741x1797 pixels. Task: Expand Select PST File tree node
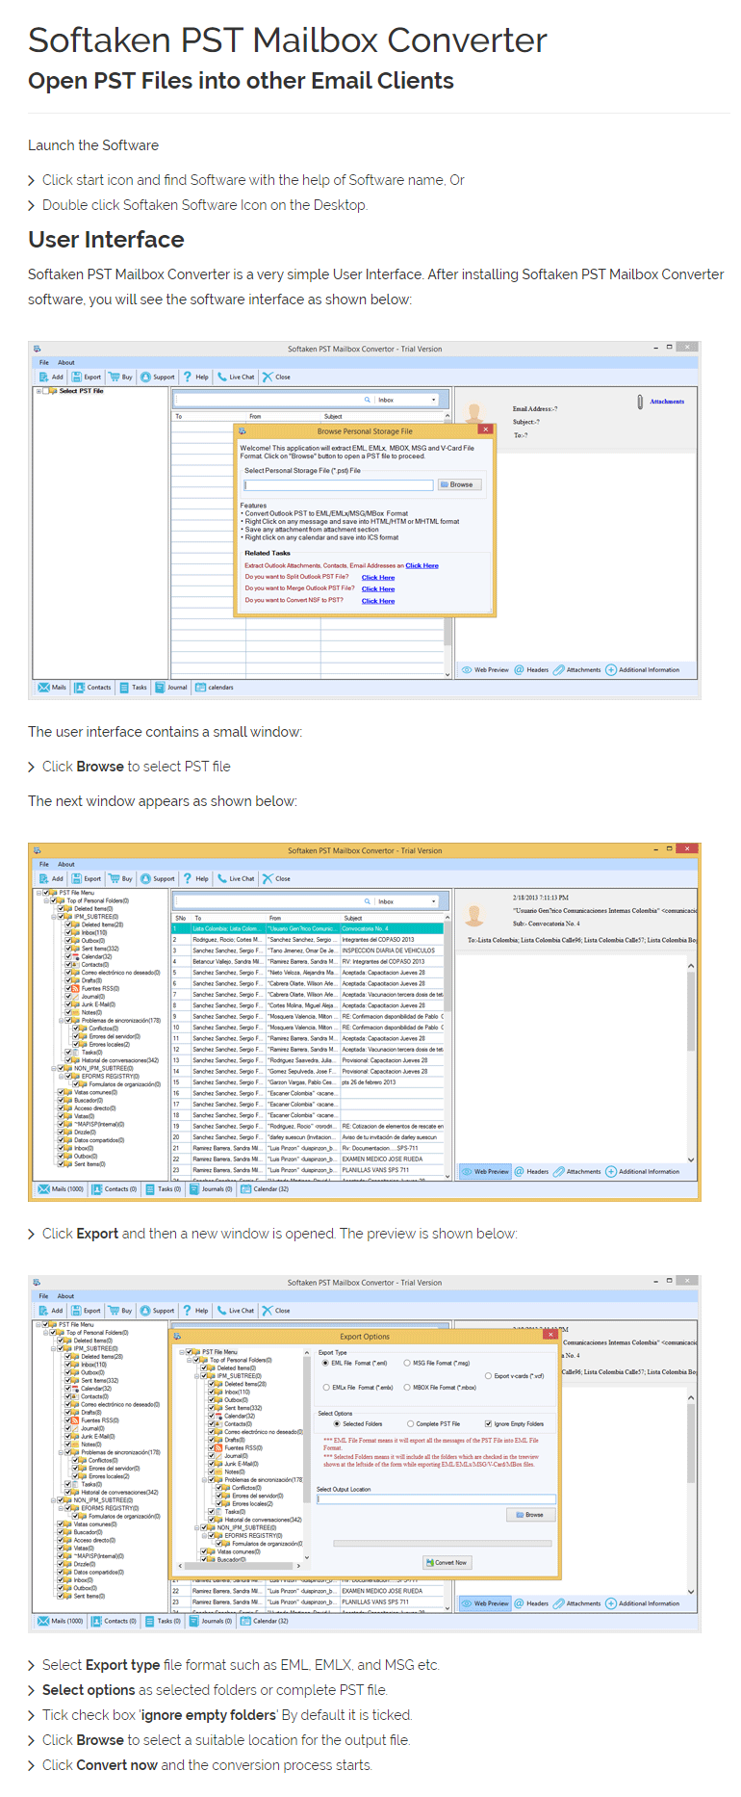click(x=38, y=392)
